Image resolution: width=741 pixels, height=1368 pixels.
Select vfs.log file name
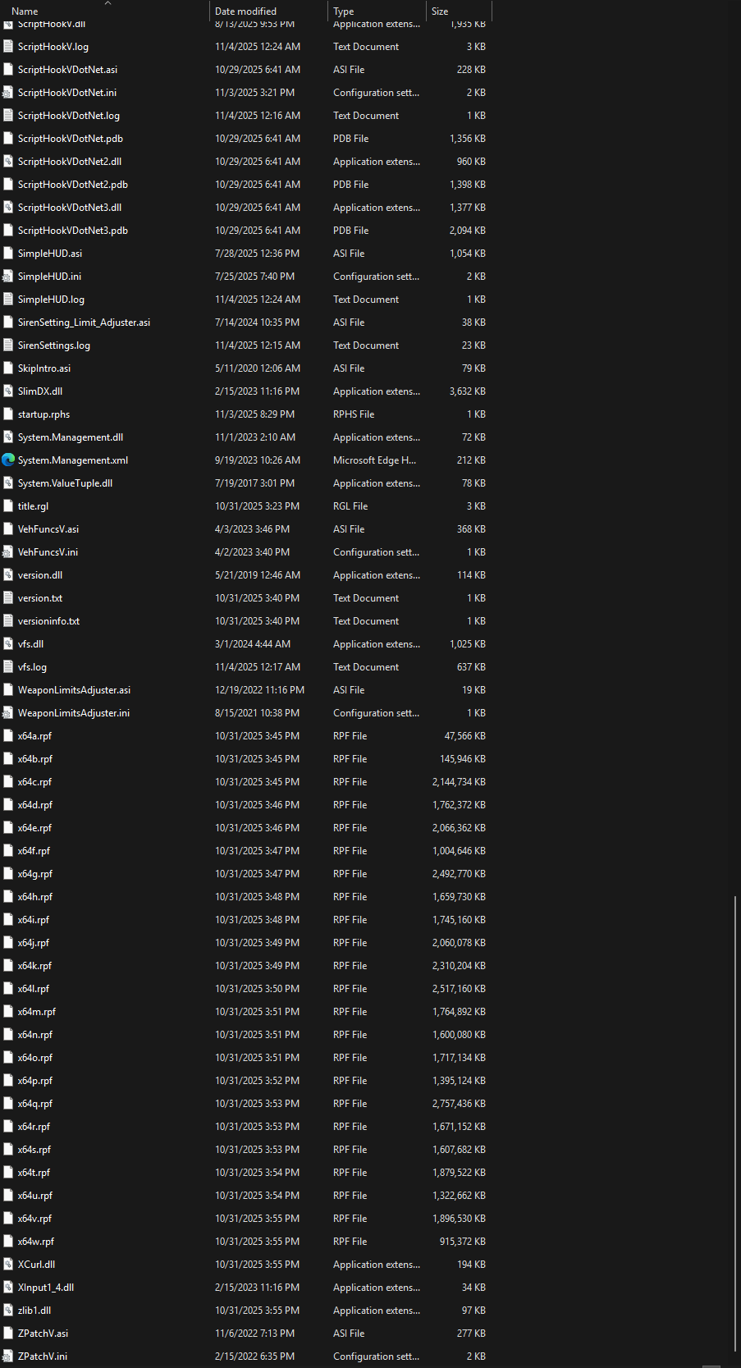click(32, 667)
